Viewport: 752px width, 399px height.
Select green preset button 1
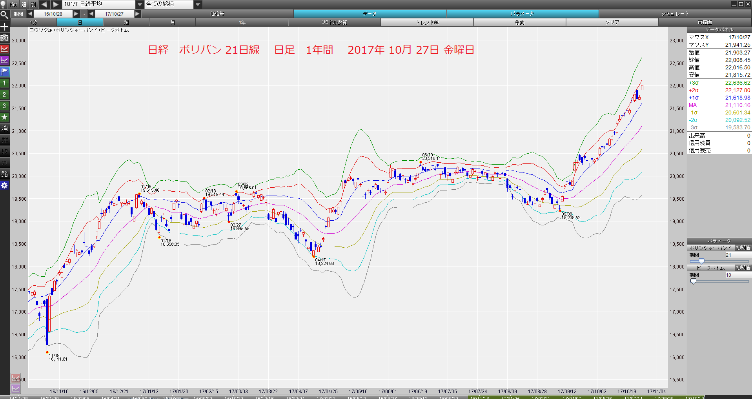point(4,83)
